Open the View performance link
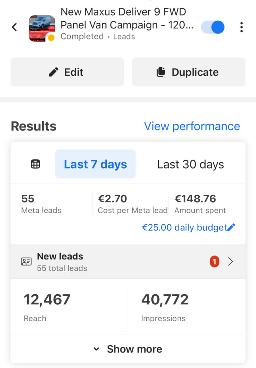 click(x=192, y=126)
